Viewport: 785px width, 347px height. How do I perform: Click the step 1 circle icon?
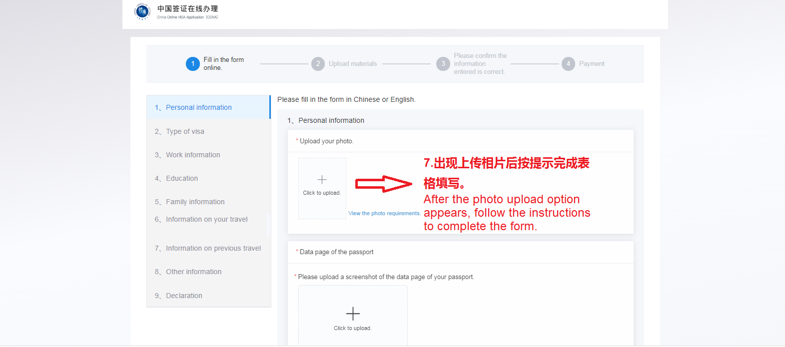(x=193, y=64)
